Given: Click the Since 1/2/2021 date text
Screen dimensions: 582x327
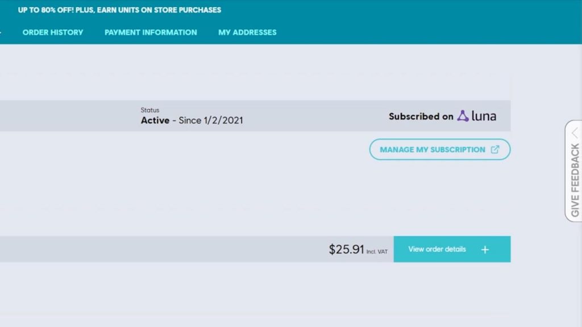Looking at the screenshot, I should click(x=211, y=120).
